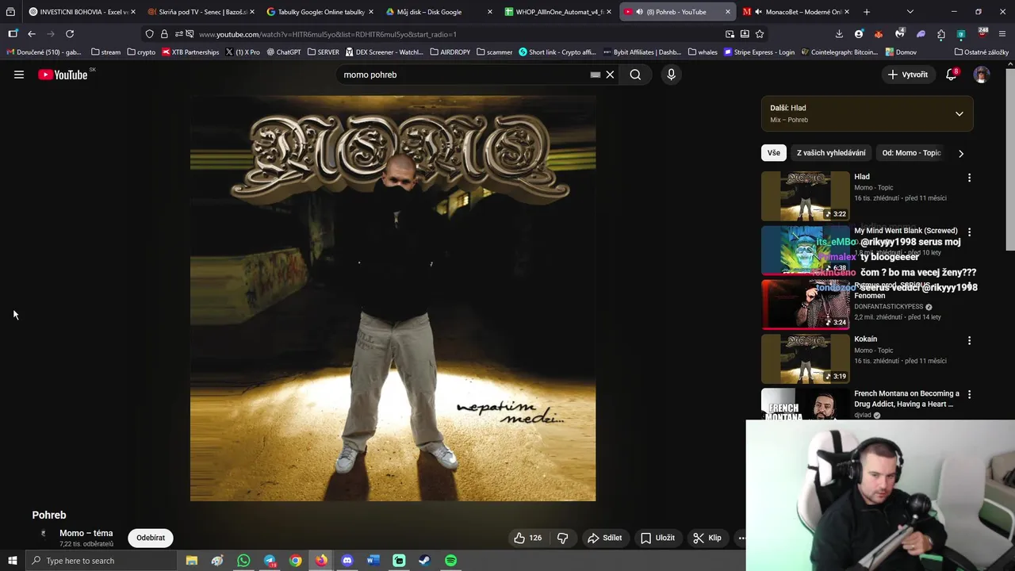Image resolution: width=1015 pixels, height=571 pixels.
Task: Dislike the video with thumbs down
Action: click(562, 538)
